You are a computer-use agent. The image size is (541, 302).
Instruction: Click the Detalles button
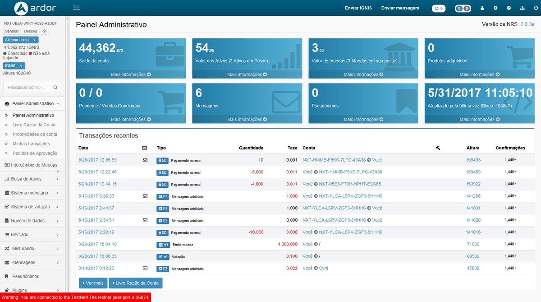(x=31, y=32)
